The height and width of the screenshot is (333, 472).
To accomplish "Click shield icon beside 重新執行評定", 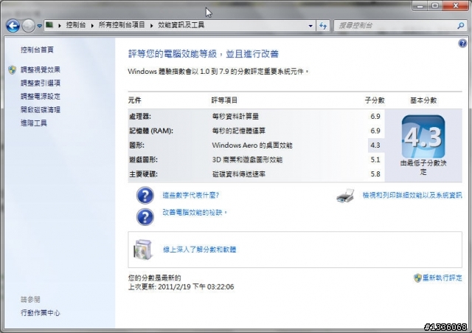I will tap(417, 278).
